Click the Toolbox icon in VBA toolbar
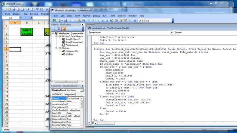237x133 pixels. 129,21
